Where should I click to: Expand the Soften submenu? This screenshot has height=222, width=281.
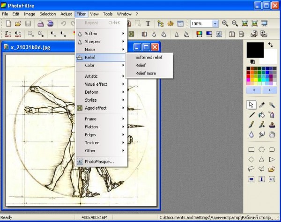click(101, 34)
